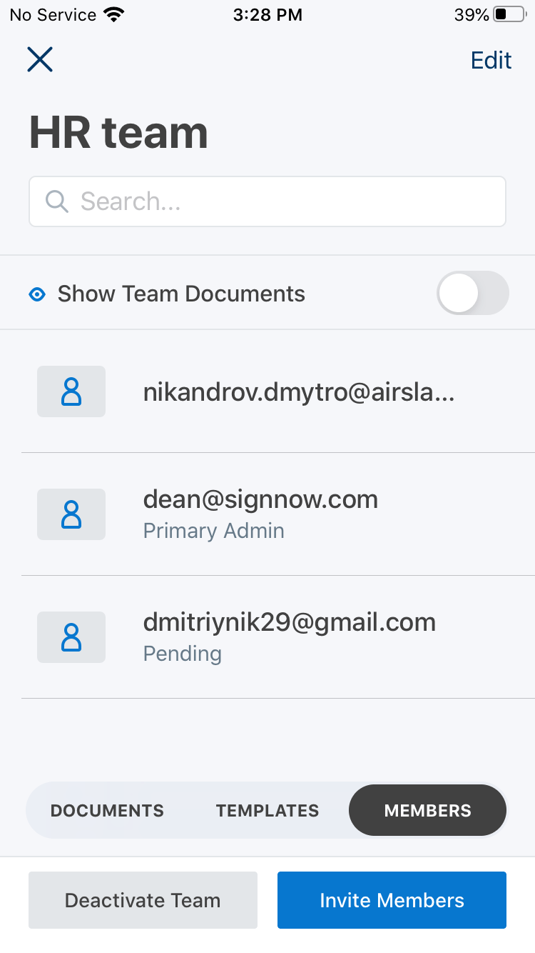Screen dimensions: 535x953
Task: Tap the Primary Admin role label
Action: pyautogui.click(x=213, y=531)
